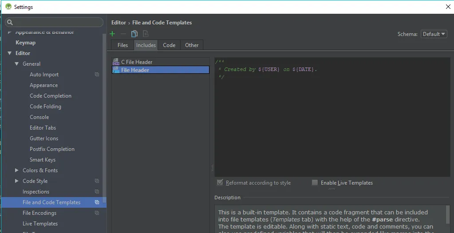Select Auto Import settings
This screenshot has width=454, height=233.
(44, 75)
